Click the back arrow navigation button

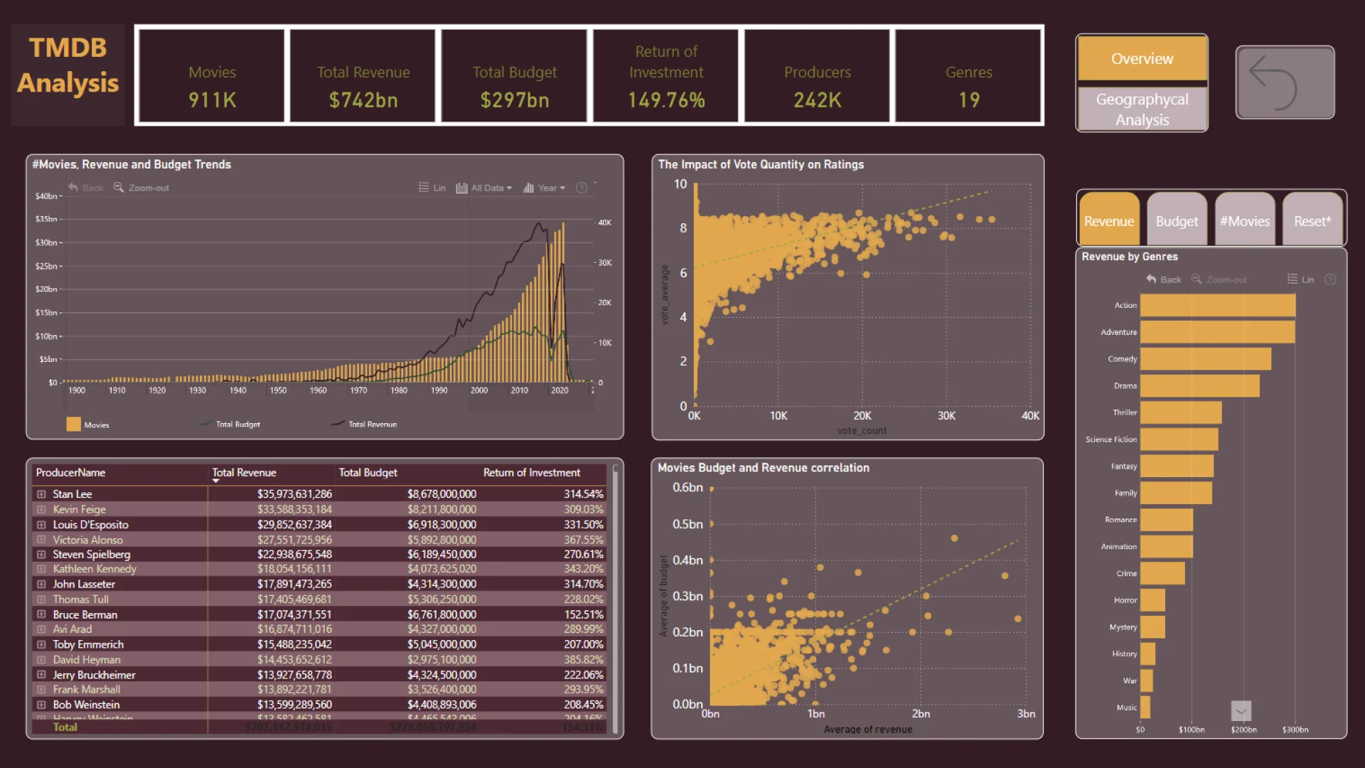pos(1285,82)
